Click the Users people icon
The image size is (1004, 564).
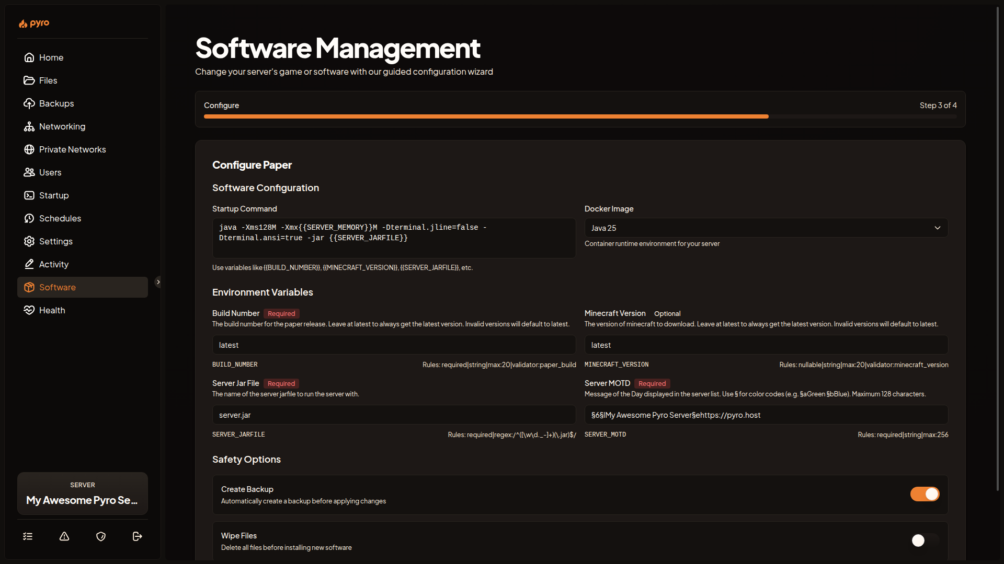29,172
